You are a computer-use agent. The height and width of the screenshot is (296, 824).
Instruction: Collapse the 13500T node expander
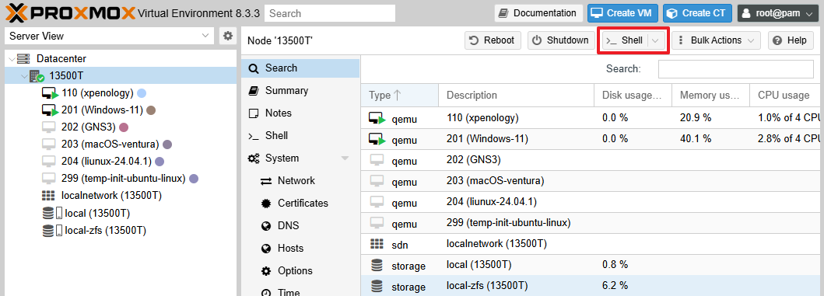click(24, 77)
